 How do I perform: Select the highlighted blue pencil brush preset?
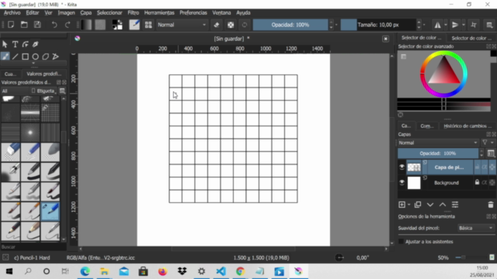pyautogui.click(x=50, y=212)
